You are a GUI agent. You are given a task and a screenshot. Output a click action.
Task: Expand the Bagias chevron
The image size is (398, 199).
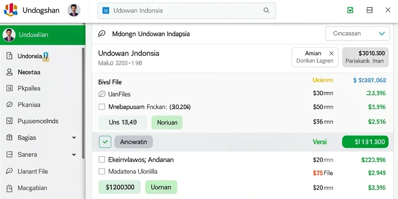tap(74, 138)
